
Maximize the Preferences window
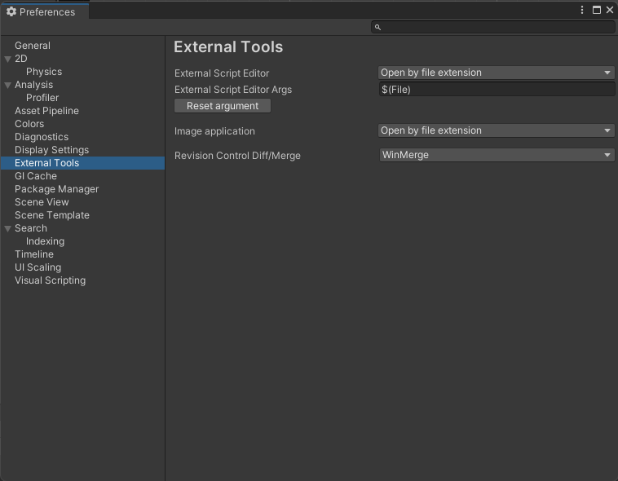[596, 11]
